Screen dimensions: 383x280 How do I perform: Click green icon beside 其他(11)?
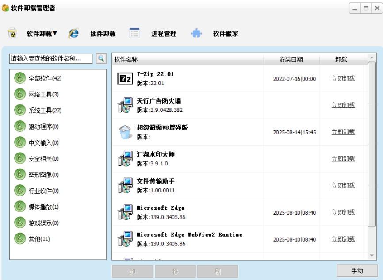pos(20,239)
